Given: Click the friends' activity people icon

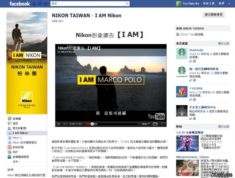Looking at the screenshot, I should pyautogui.click(x=10, y=128).
